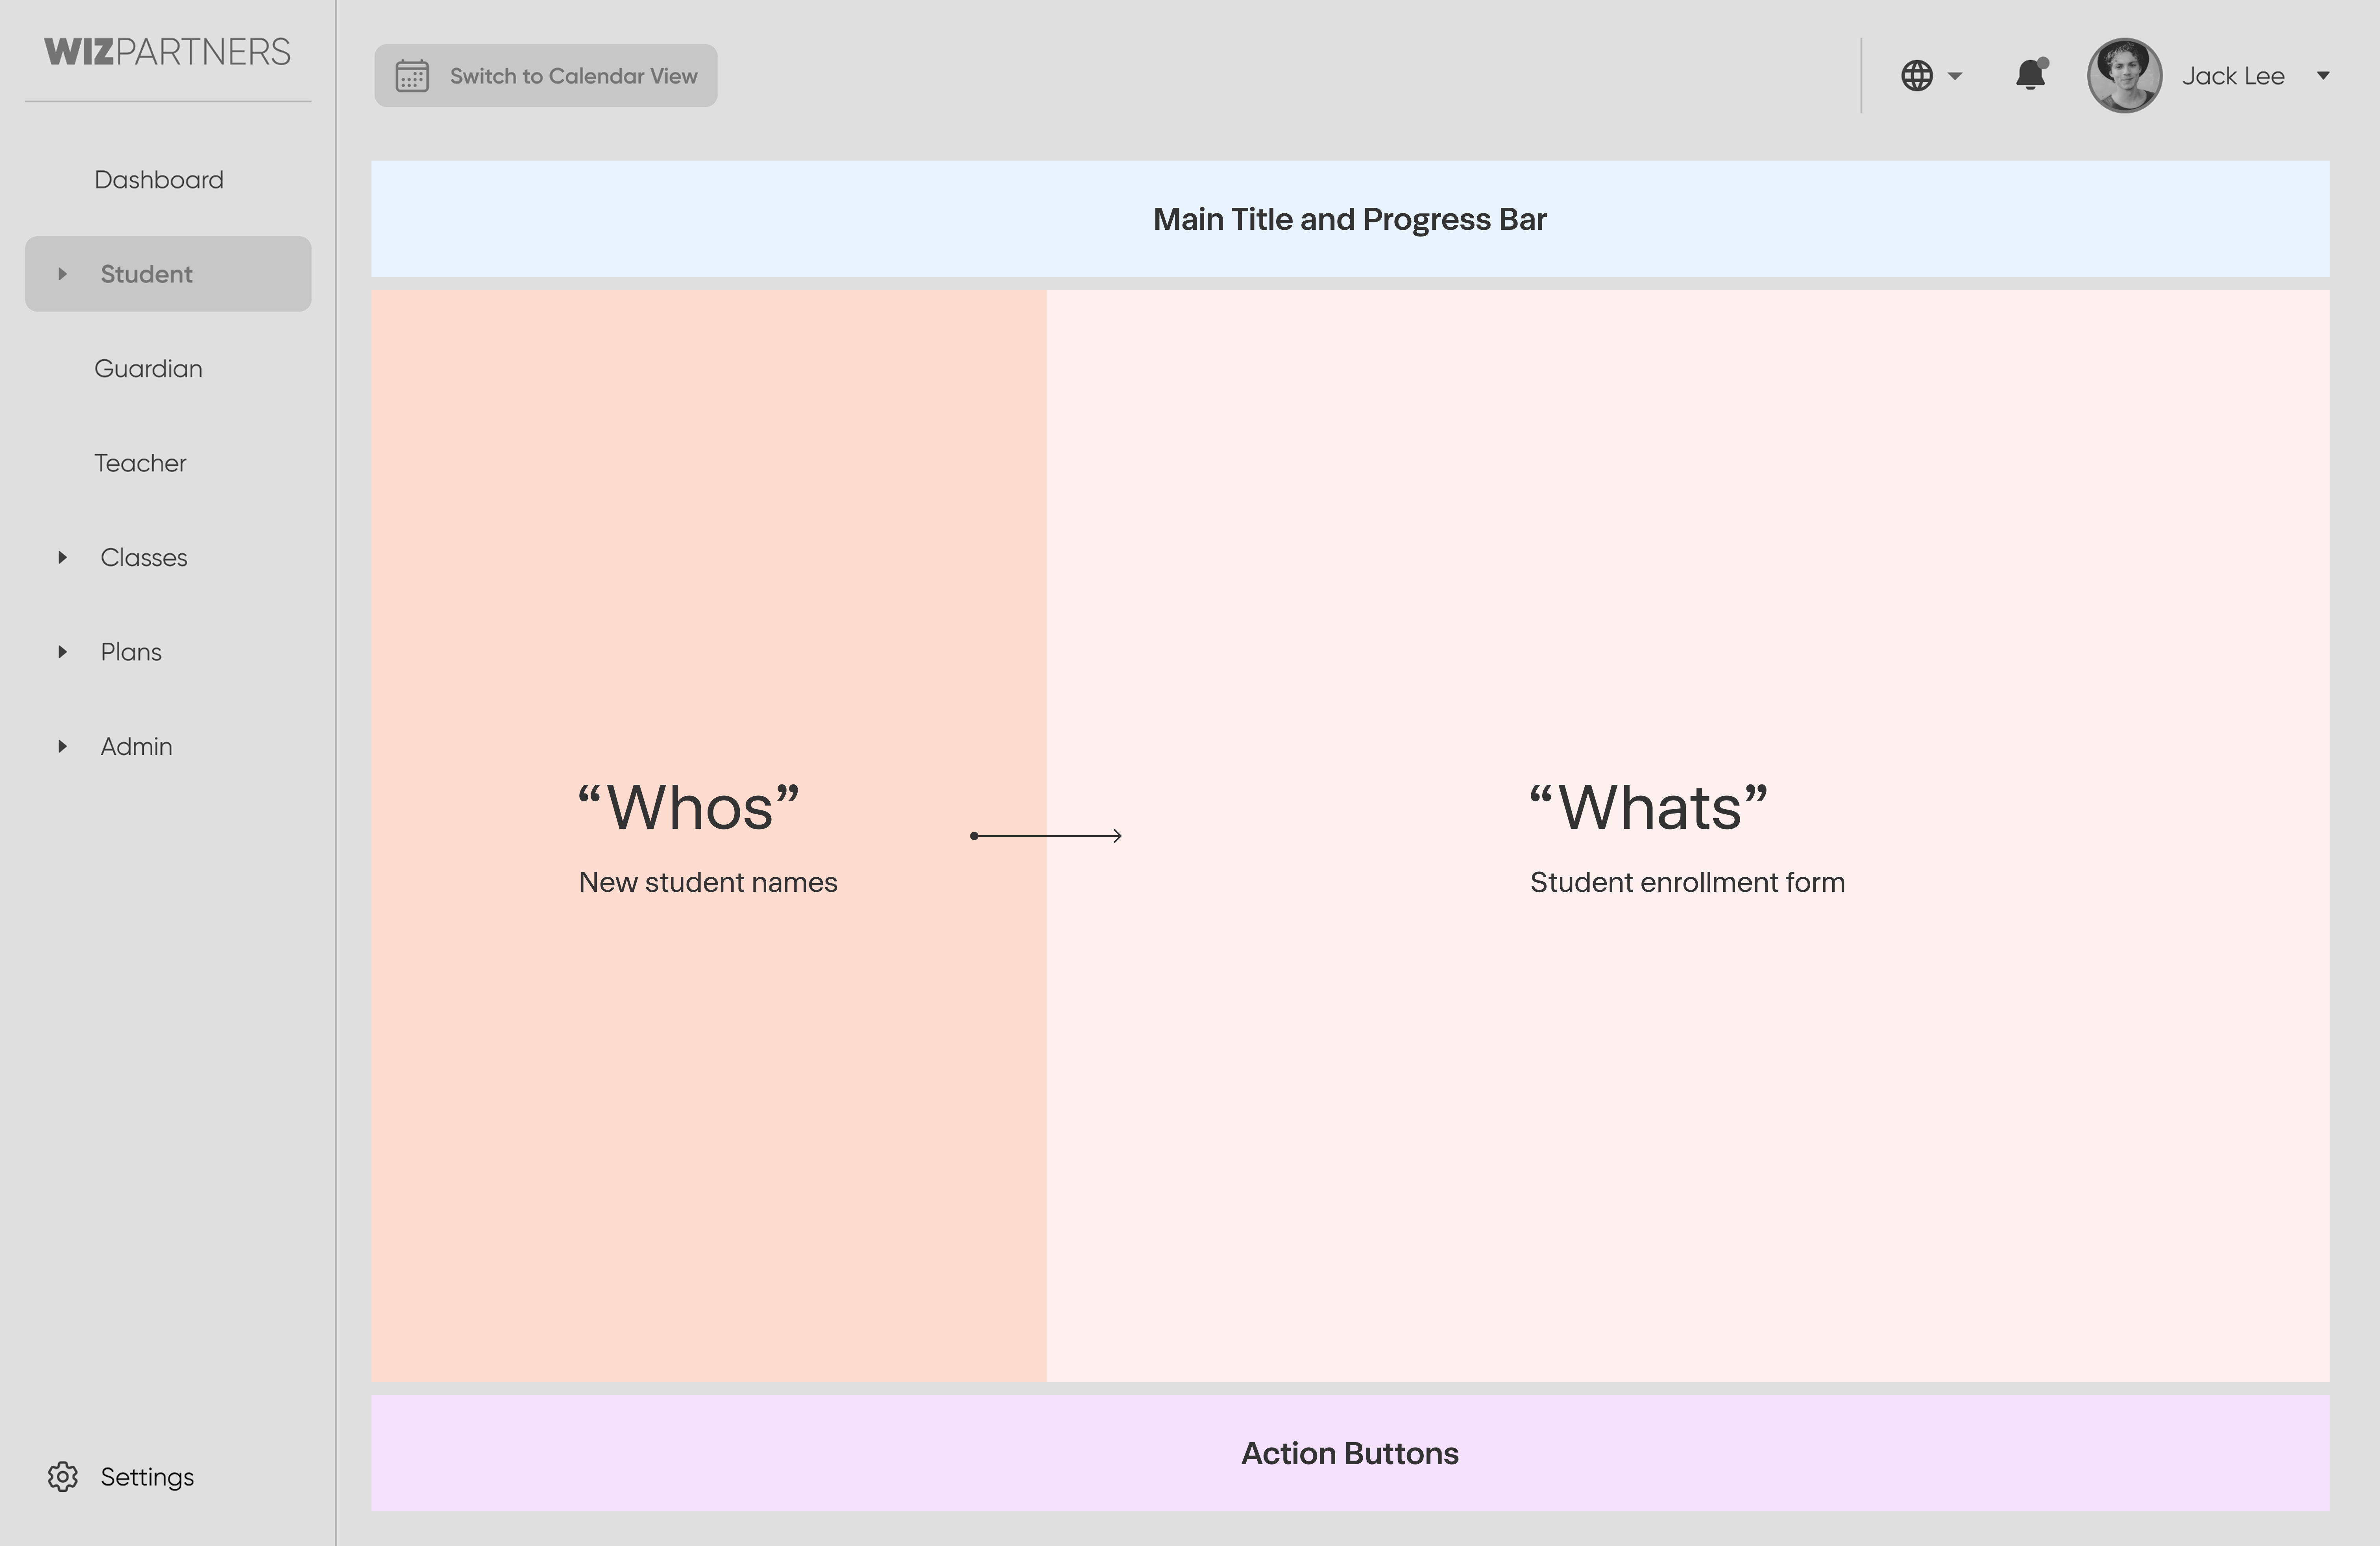Open the globe language selector
Viewport: 2380px width, 1546px height.
(x=1917, y=76)
